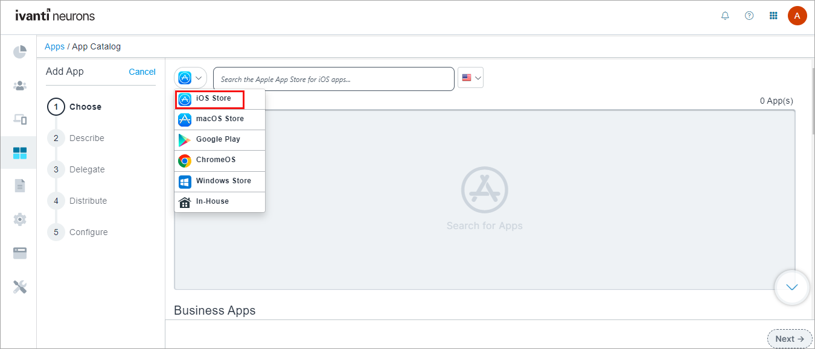Open the Apps breadcrumb link
Viewport: 815px width, 349px height.
[x=54, y=46]
